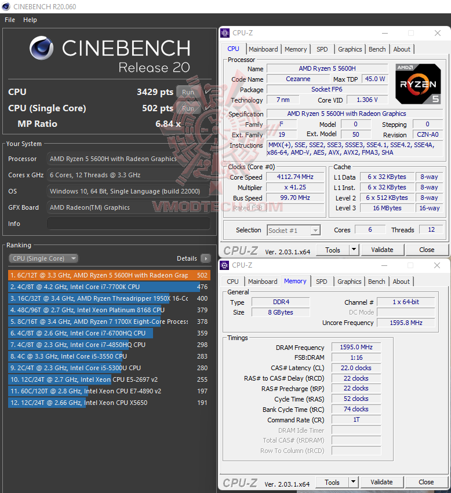
Task: Open Details arrow in Ranking panel
Action: (x=206, y=258)
